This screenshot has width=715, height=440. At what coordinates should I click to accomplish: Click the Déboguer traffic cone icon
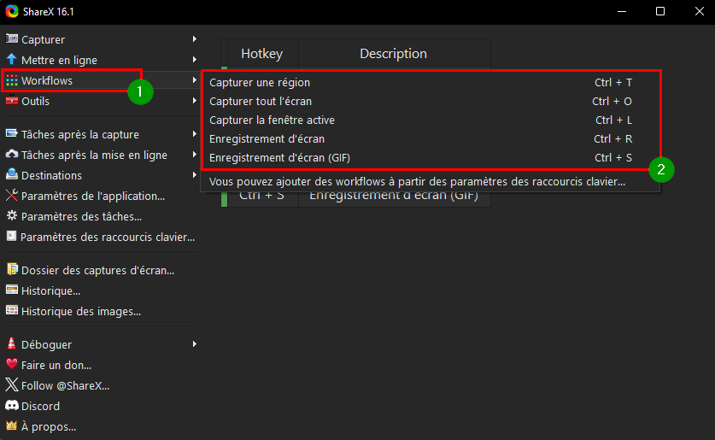click(11, 343)
